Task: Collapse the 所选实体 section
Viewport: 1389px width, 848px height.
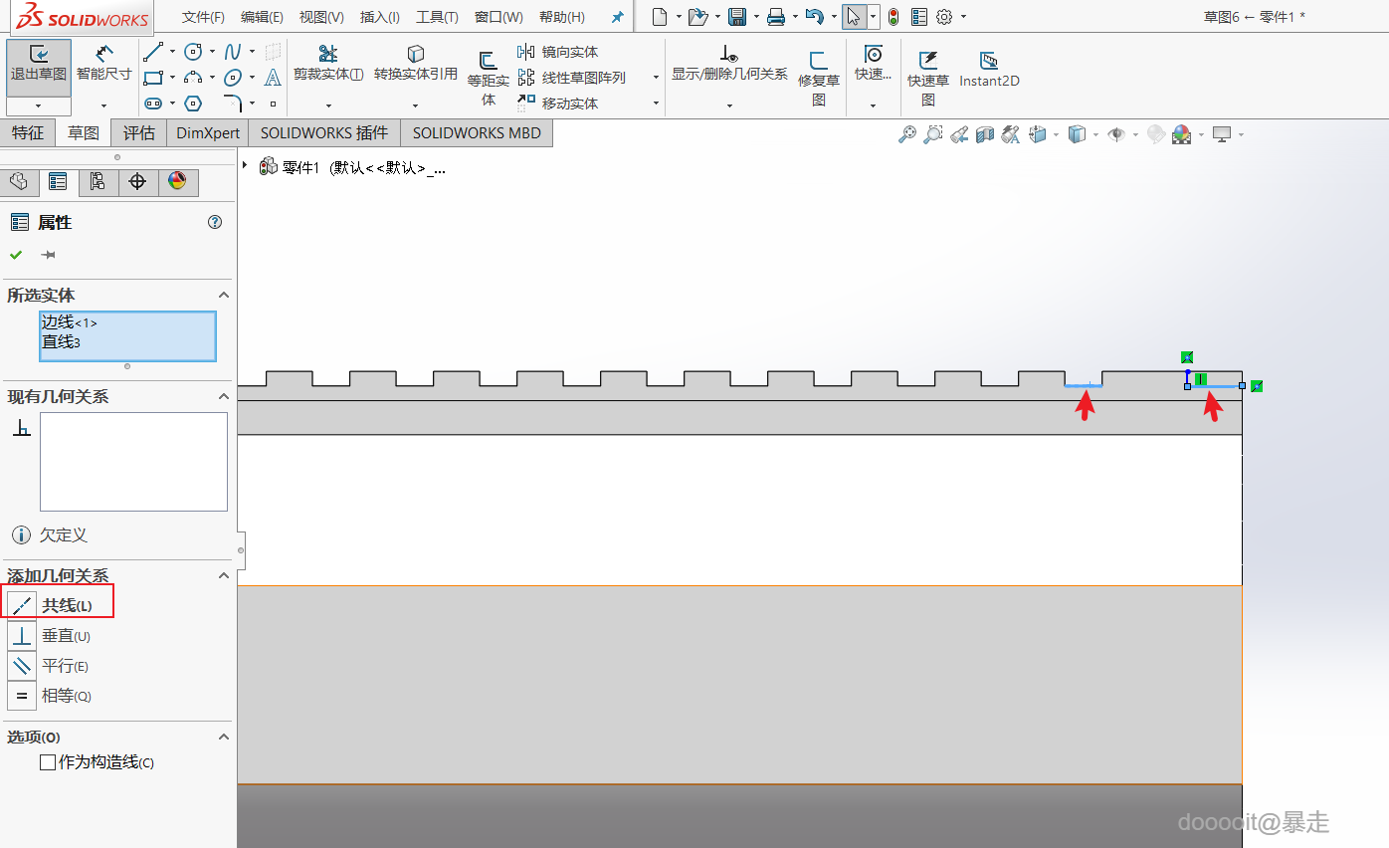Action: [224, 295]
